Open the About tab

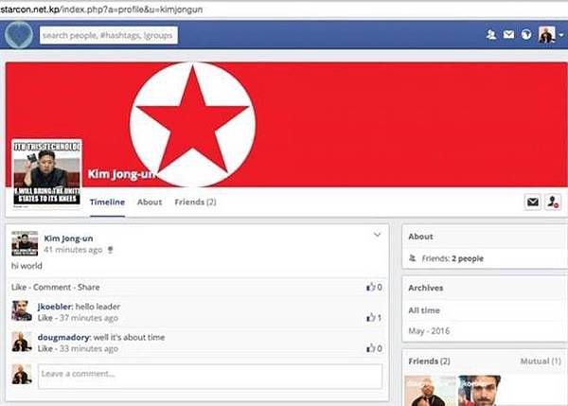(150, 203)
